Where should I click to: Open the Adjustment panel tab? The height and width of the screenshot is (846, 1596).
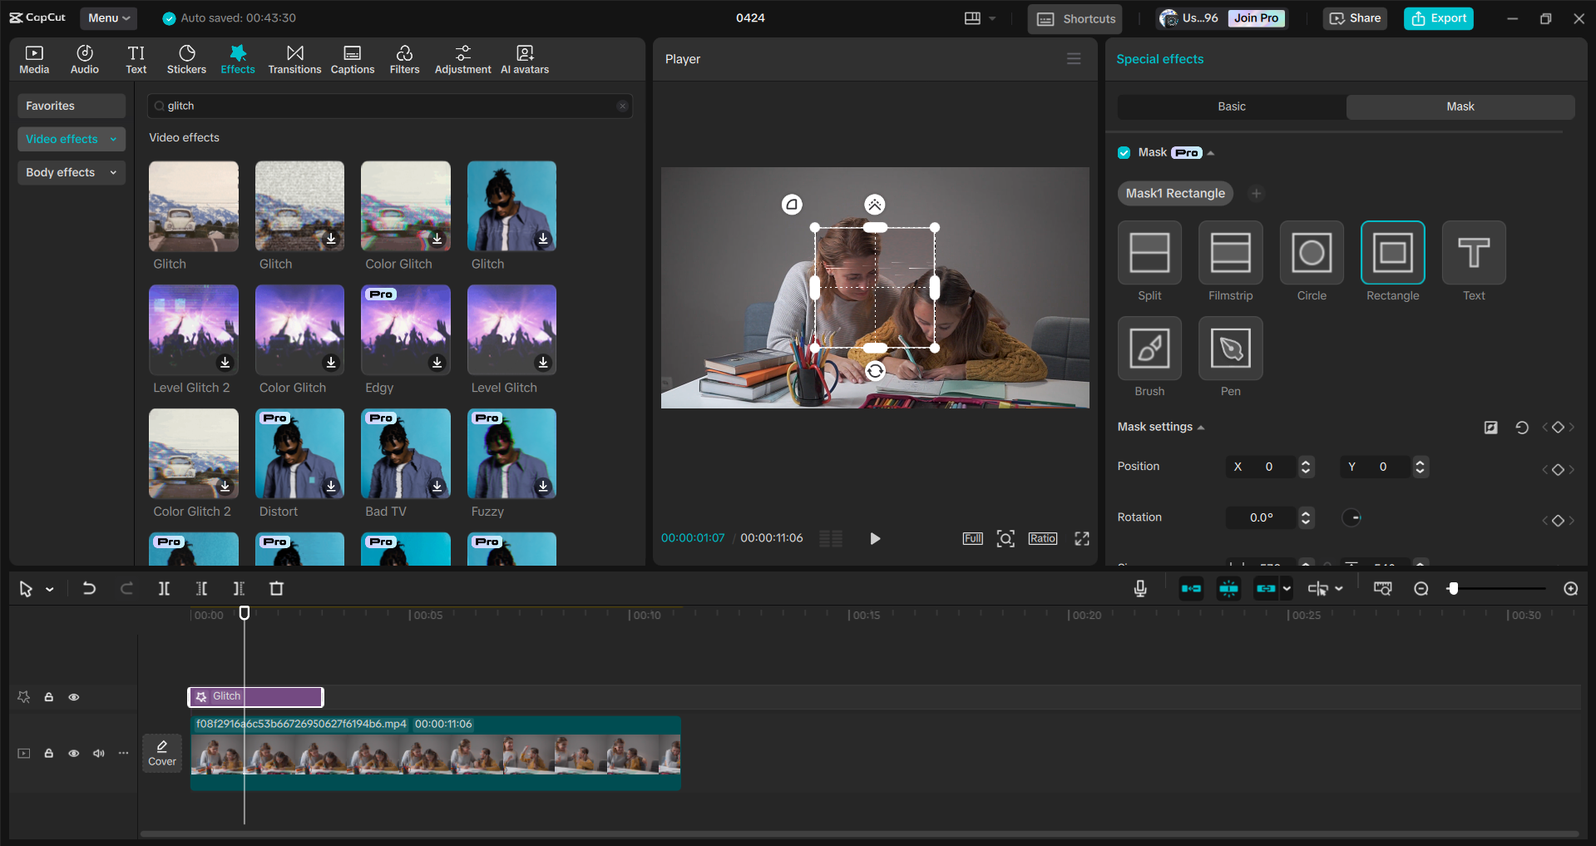462,58
